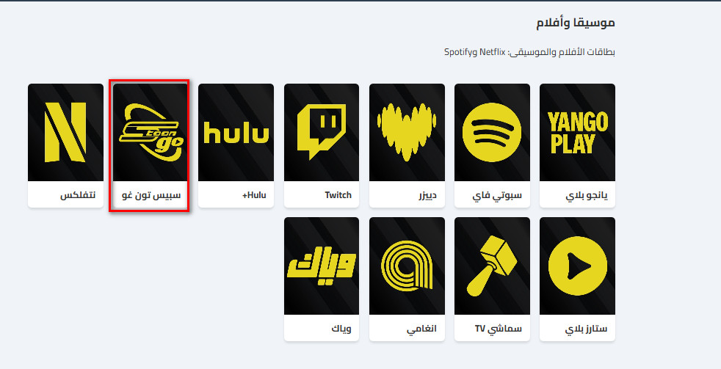Click the Twitch logo icon

pyautogui.click(x=321, y=132)
